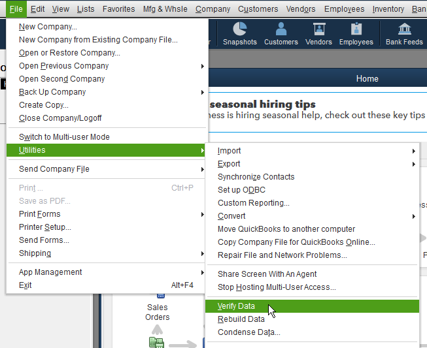
Task: Choose Rebuild Data utility
Action: pyautogui.click(x=312, y=319)
